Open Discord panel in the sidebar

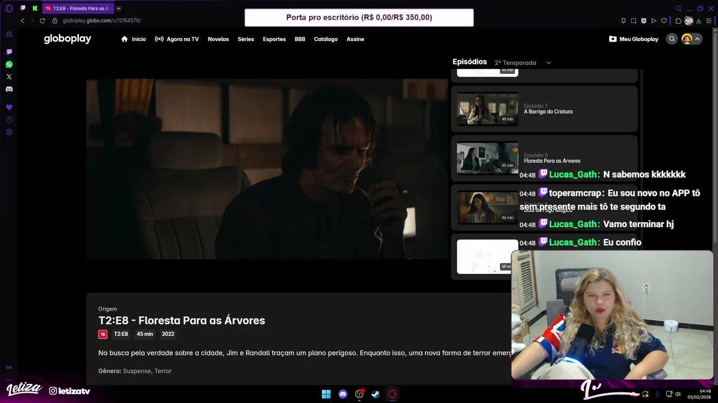coord(9,89)
